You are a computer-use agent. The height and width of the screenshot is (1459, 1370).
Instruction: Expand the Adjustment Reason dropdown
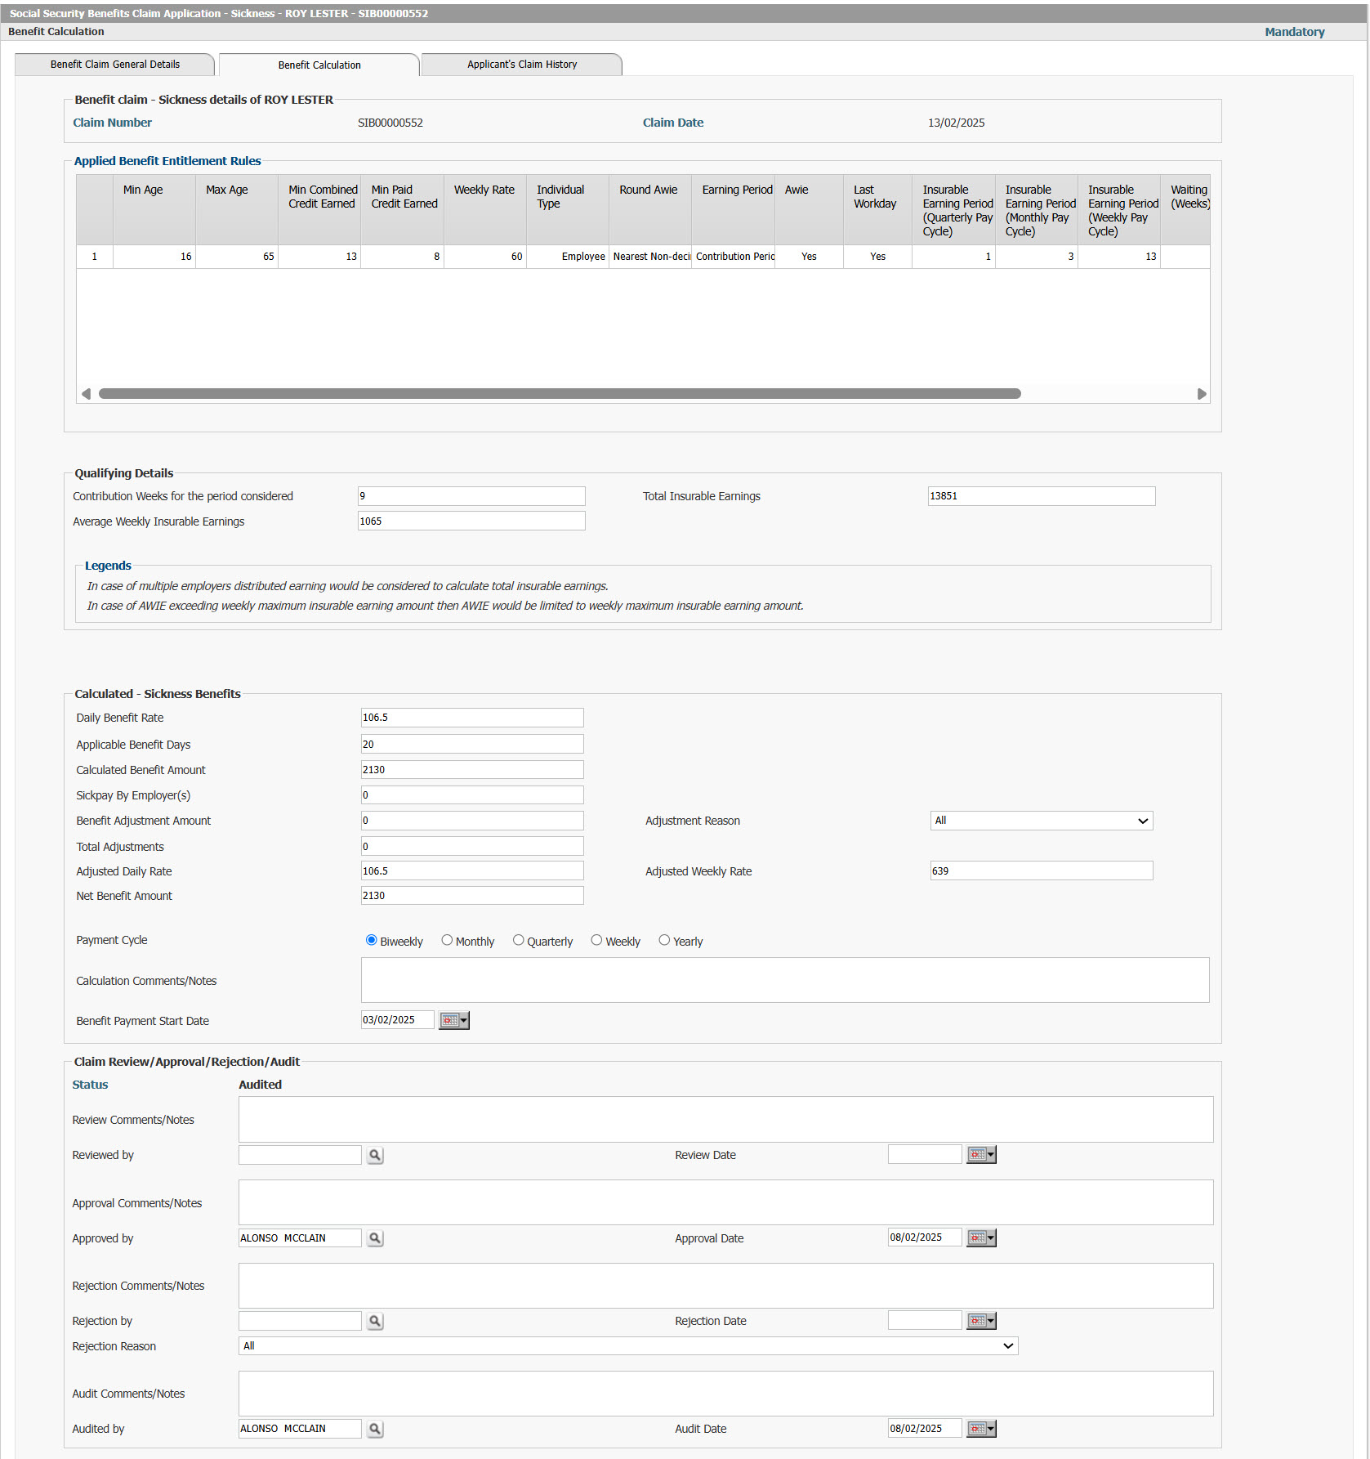(x=1042, y=821)
